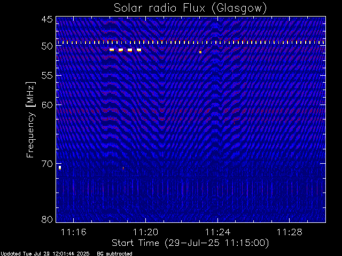
Task: Click the 'Frequency [MHz]' axis label
Action: click(x=30, y=119)
